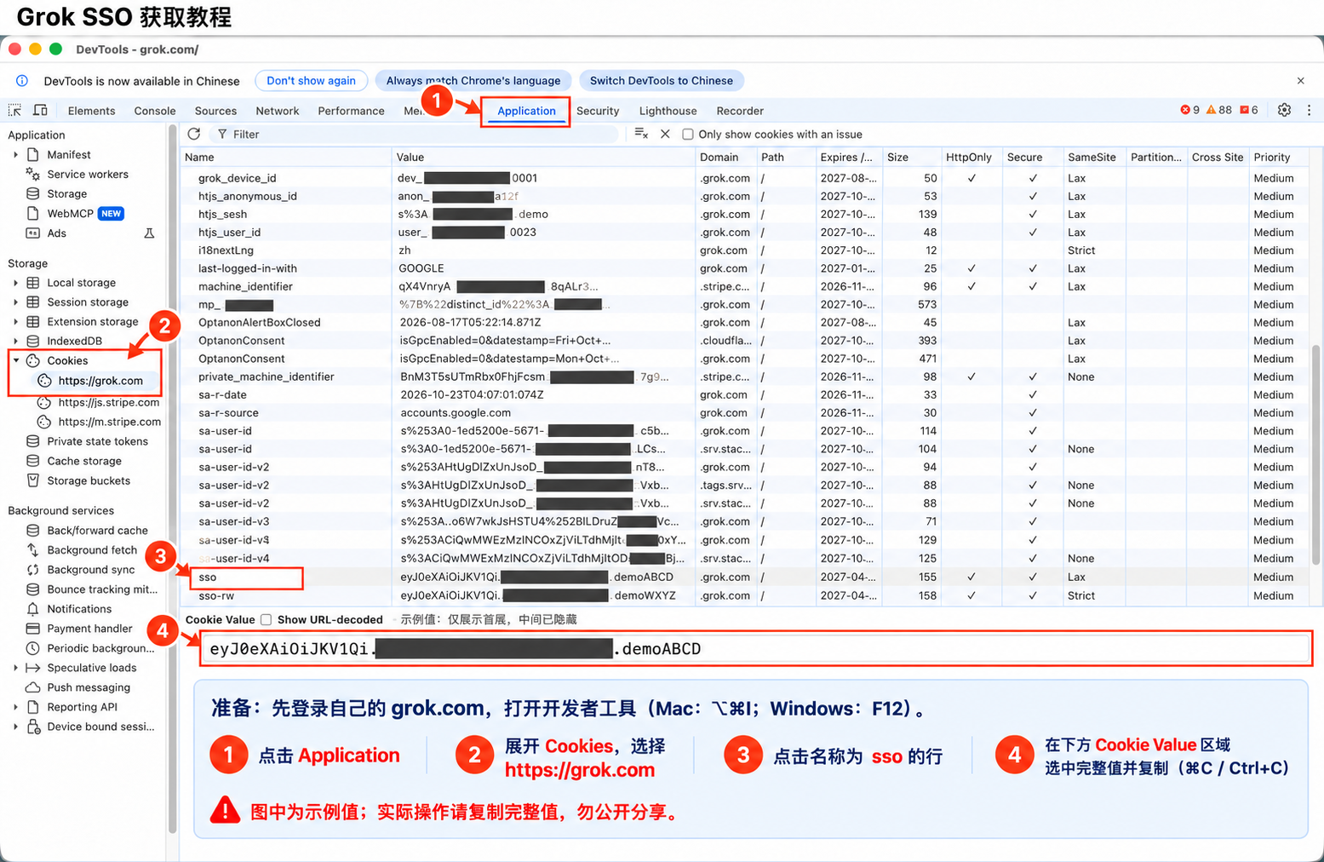Expand the IndexedDB tree node
Viewport: 1324px width, 862px height.
click(15, 342)
